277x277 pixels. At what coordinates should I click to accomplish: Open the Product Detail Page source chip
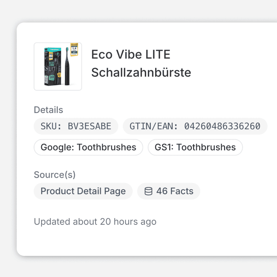point(83,191)
